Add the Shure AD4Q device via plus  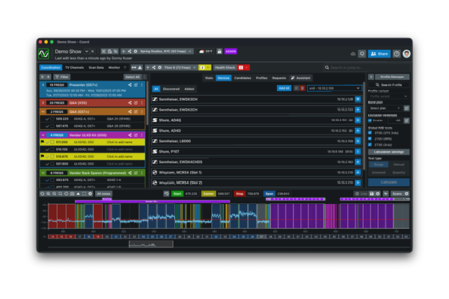358,120
